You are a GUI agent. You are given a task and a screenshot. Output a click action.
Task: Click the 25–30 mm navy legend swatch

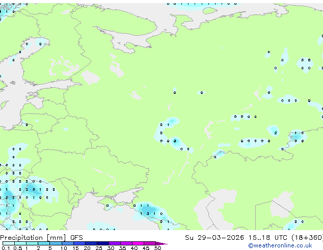[103, 243]
